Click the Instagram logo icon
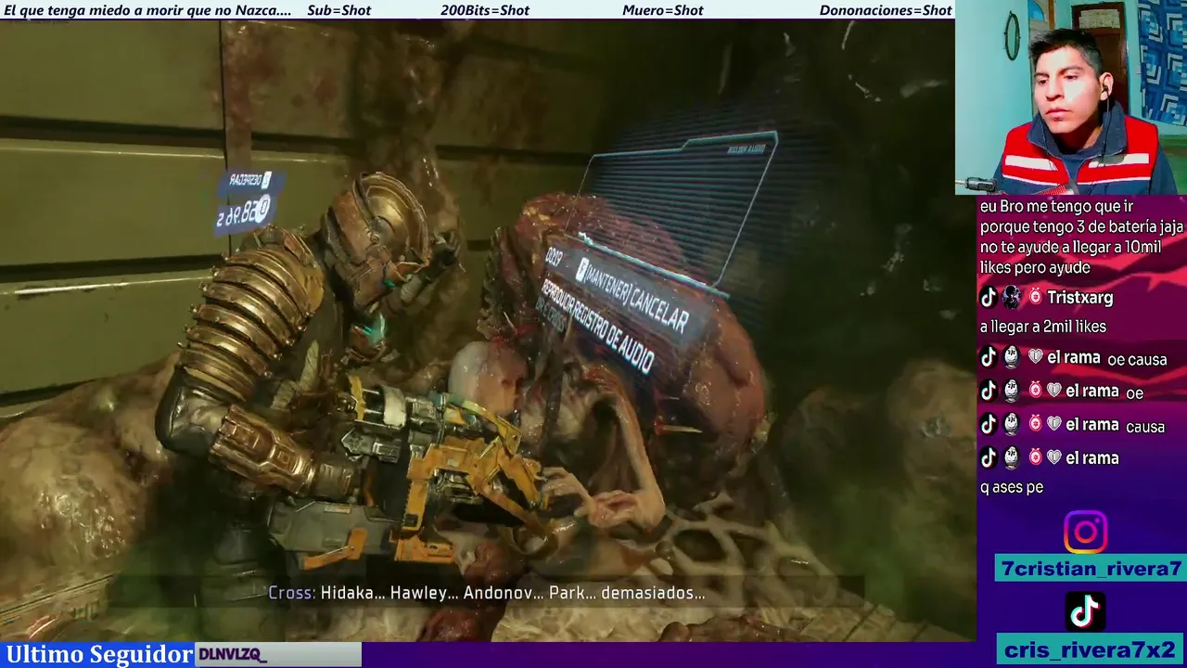This screenshot has height=668, width=1187. [1085, 533]
